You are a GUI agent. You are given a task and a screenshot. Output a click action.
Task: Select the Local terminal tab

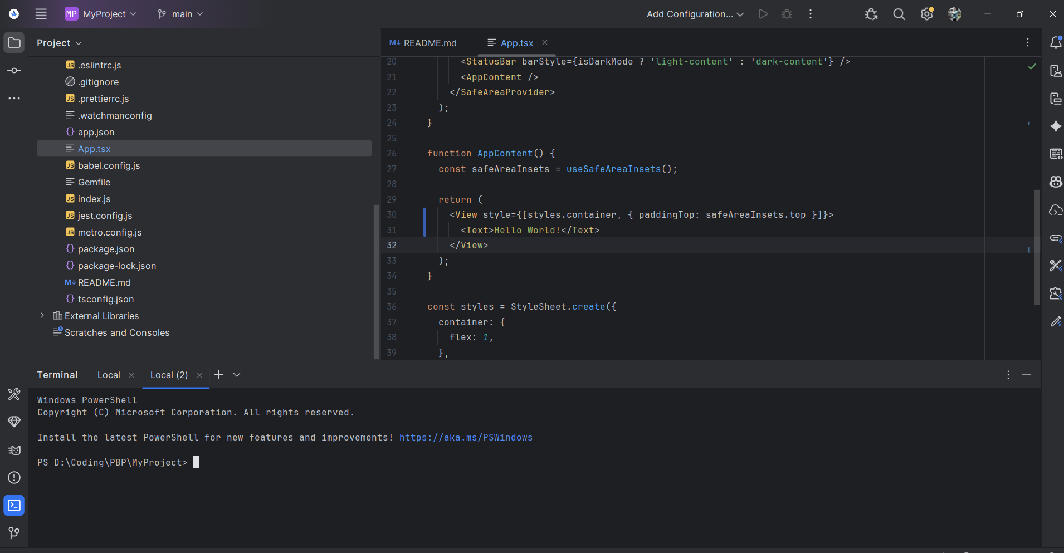(x=109, y=375)
